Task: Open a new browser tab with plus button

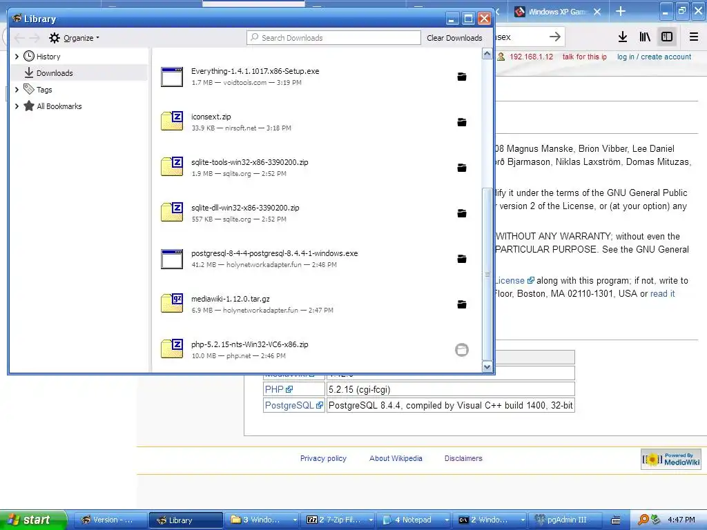Action: click(x=621, y=11)
